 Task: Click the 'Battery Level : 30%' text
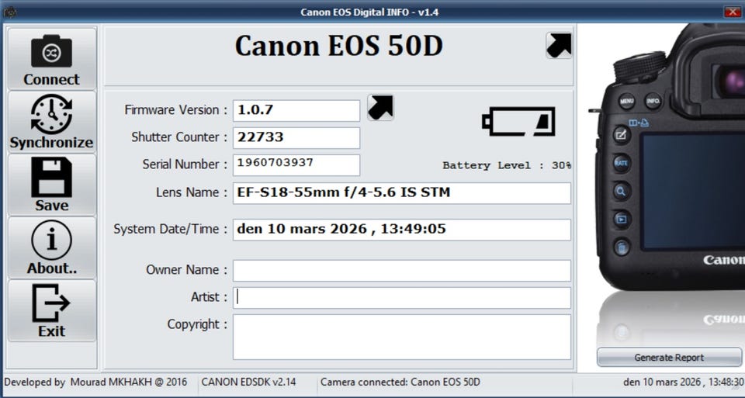pos(507,165)
